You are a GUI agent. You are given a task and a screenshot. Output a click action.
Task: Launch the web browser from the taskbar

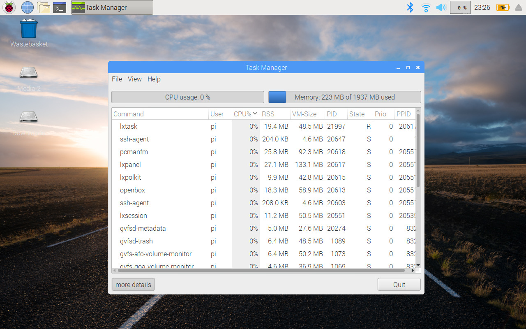(x=27, y=7)
